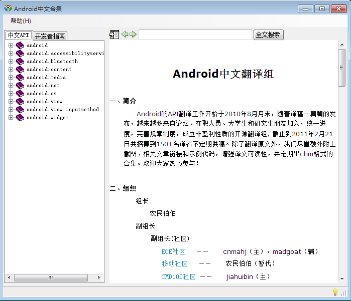
Task: Click the book icon beside android.view
Action: pyautogui.click(x=20, y=101)
